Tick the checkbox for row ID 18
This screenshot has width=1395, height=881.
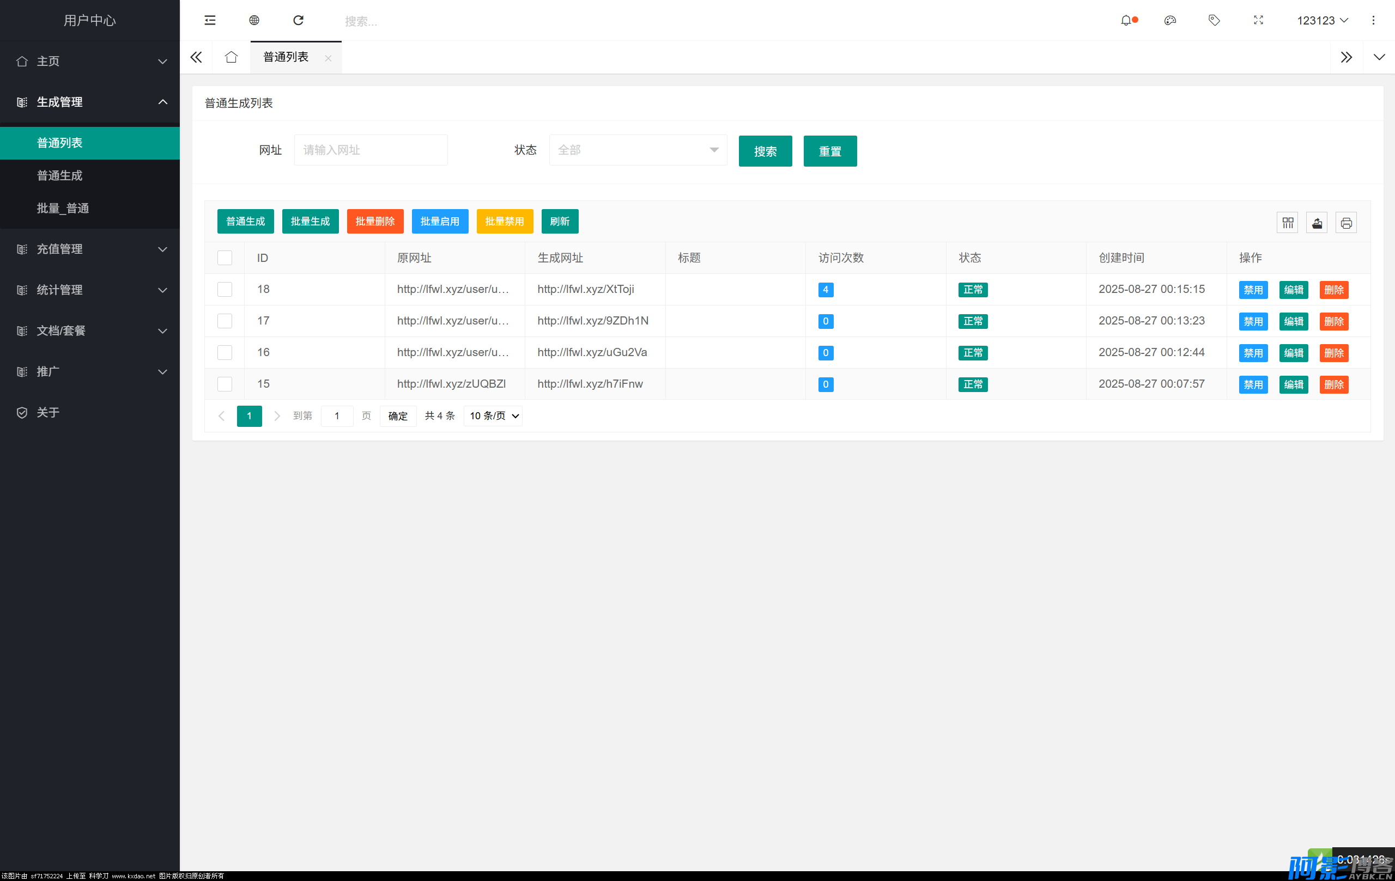point(225,290)
